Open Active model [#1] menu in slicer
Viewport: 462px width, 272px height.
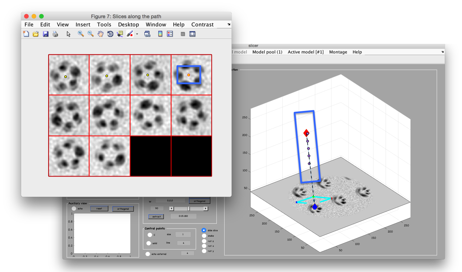[306, 52]
